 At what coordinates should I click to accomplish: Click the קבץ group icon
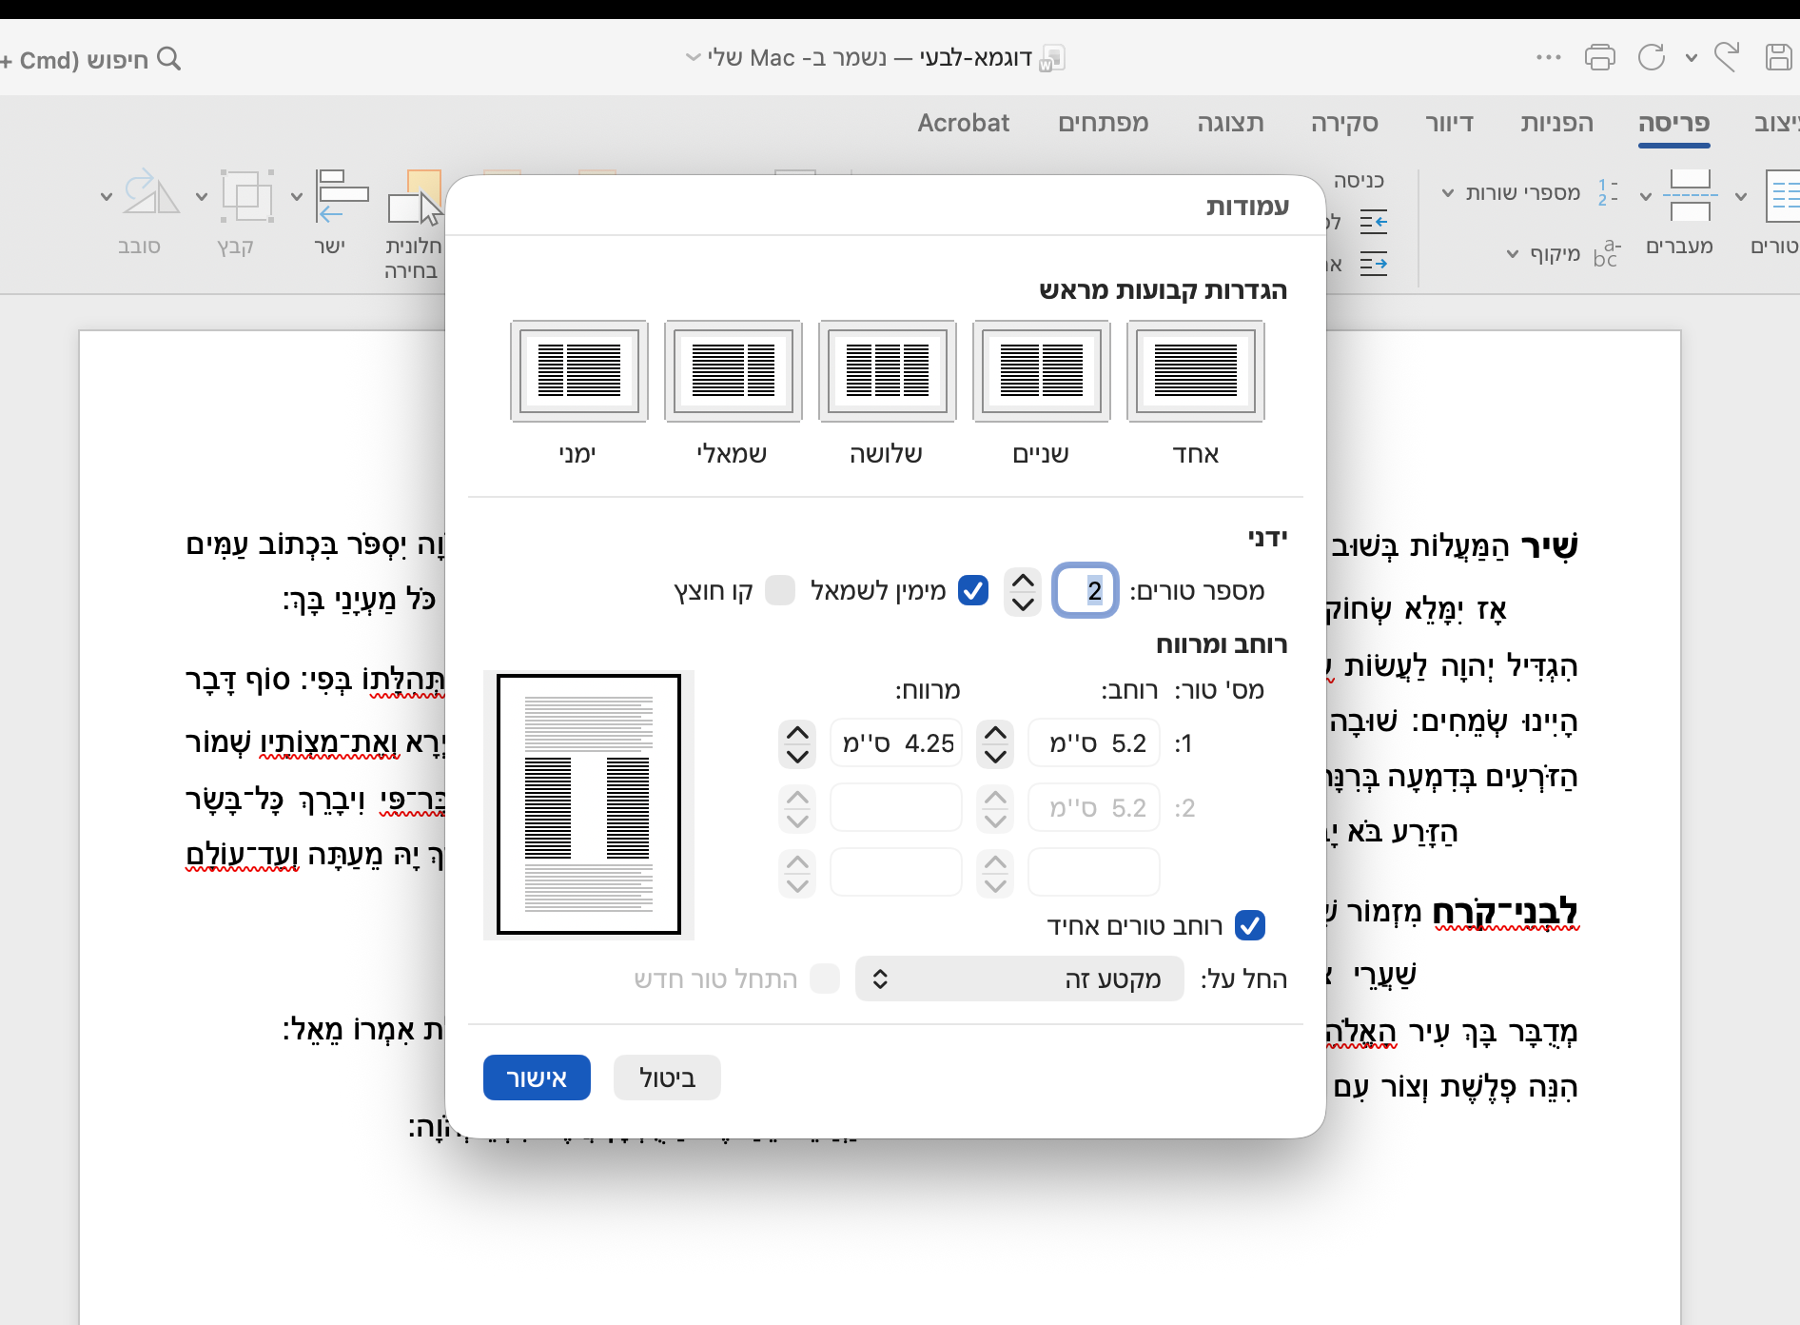tap(247, 195)
